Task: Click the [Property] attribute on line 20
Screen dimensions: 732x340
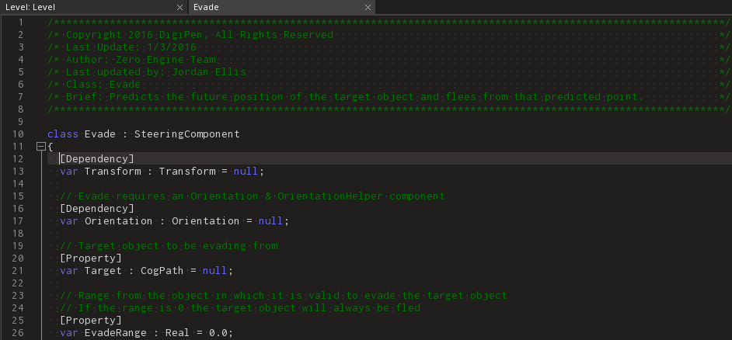Action: point(91,258)
